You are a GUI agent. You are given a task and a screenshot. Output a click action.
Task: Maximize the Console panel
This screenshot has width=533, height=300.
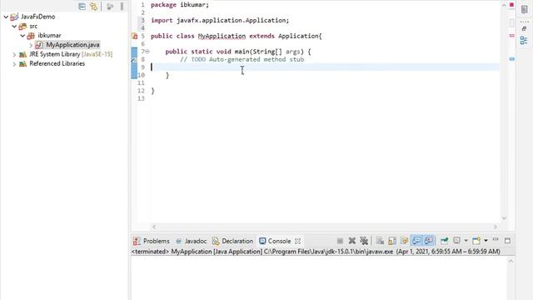click(507, 241)
